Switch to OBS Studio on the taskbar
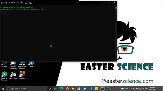Viewport: 163px width, 91px height. (108, 89)
